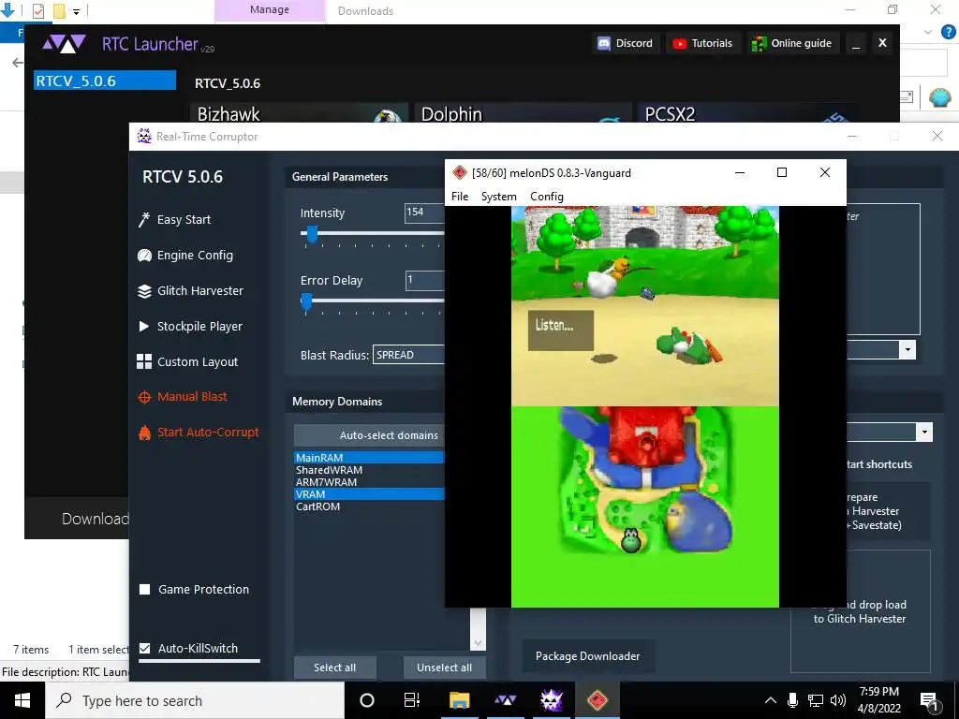Open Glitch Harvester stack icon

(x=144, y=291)
